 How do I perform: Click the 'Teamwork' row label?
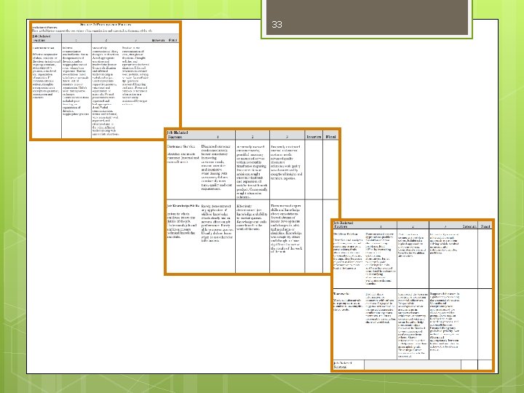(341, 294)
